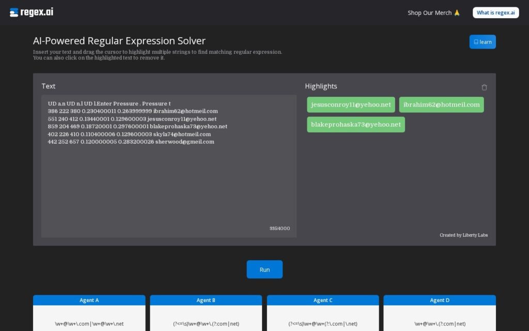Click the What is regex.ai button
The image size is (529, 331).
pyautogui.click(x=495, y=13)
